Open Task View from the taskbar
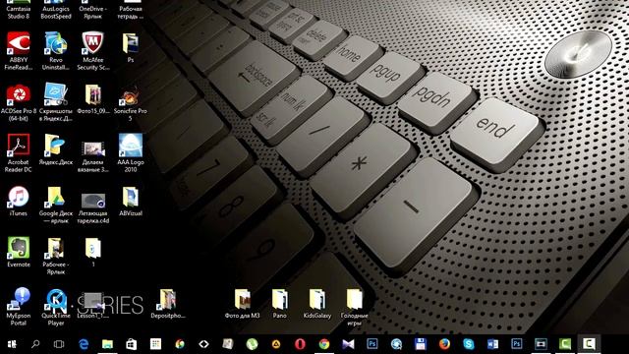 coord(59,344)
